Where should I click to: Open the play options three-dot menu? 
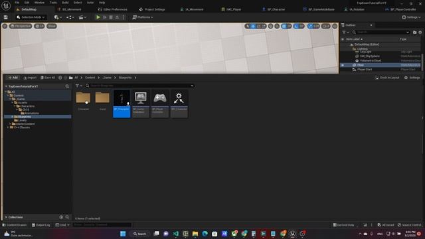click(x=124, y=17)
